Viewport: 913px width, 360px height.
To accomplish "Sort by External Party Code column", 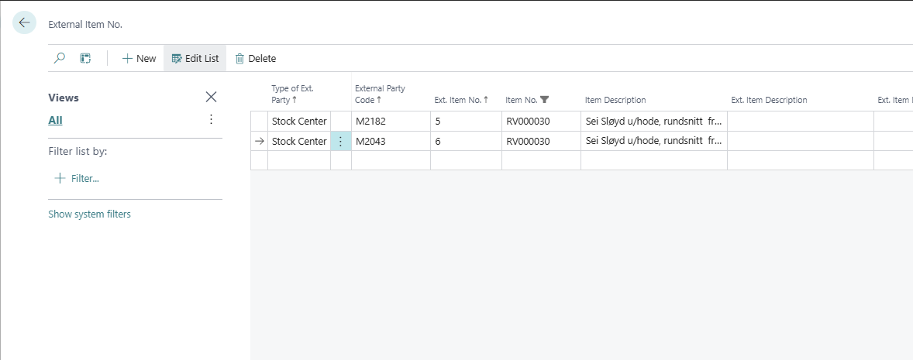I will click(x=380, y=94).
